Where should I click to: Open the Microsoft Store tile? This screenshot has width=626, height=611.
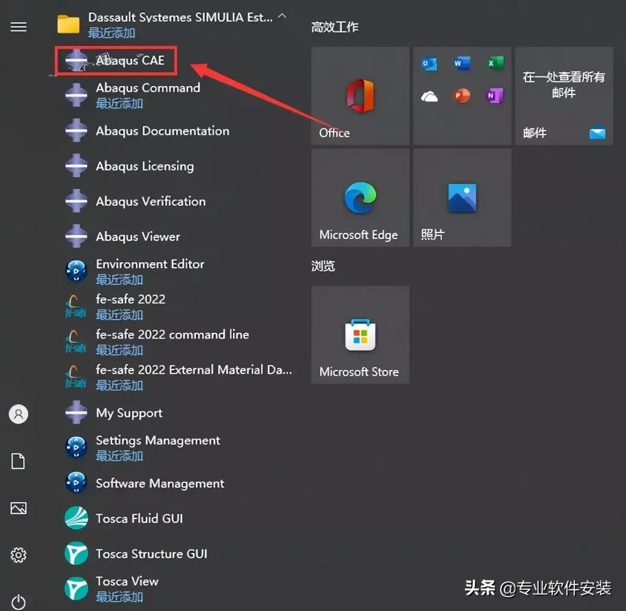[x=360, y=334]
